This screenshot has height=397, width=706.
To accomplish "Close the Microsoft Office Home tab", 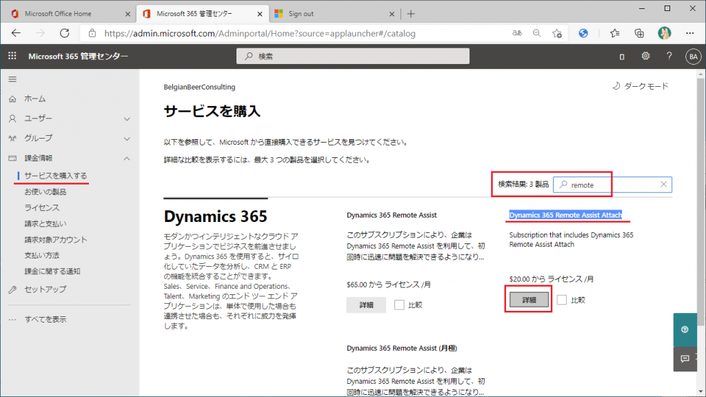I will pyautogui.click(x=128, y=14).
